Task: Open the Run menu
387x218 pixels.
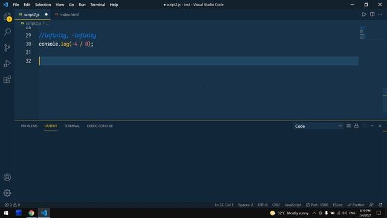Action: tap(82, 5)
